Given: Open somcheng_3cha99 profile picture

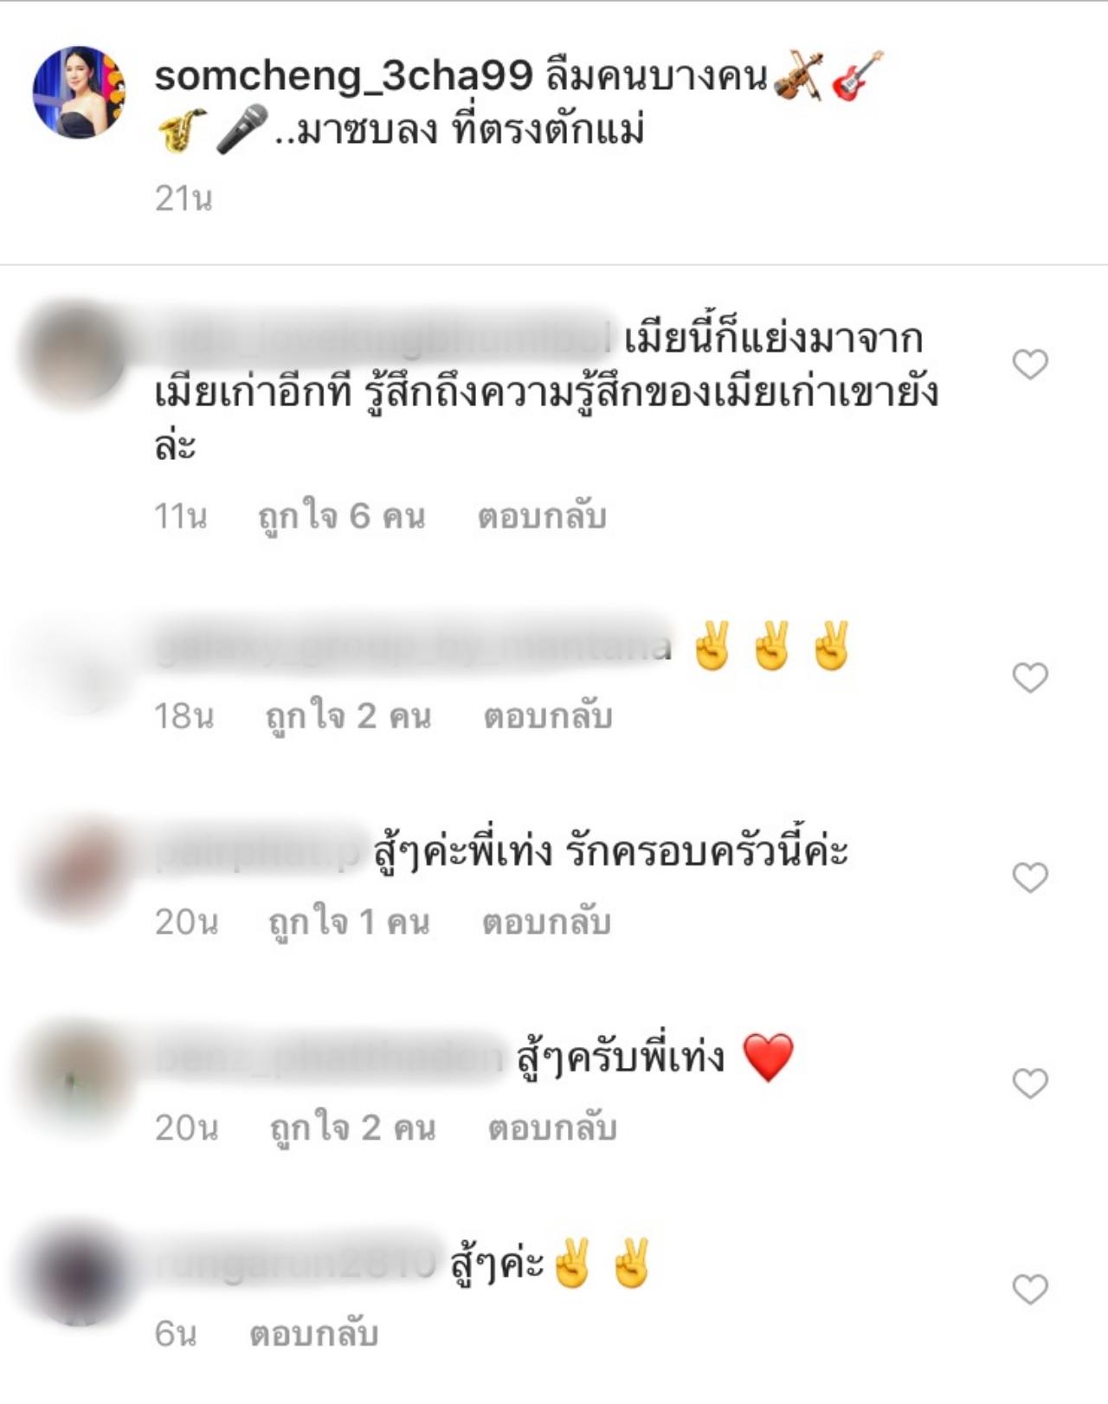Looking at the screenshot, I should pos(79,92).
